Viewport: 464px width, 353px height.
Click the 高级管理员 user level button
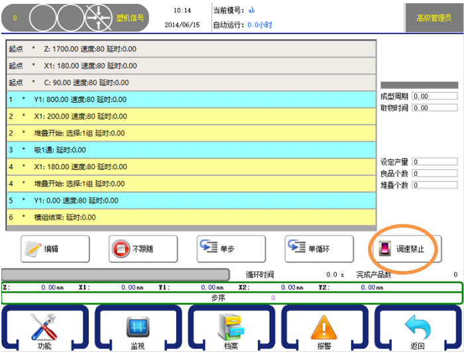433,18
